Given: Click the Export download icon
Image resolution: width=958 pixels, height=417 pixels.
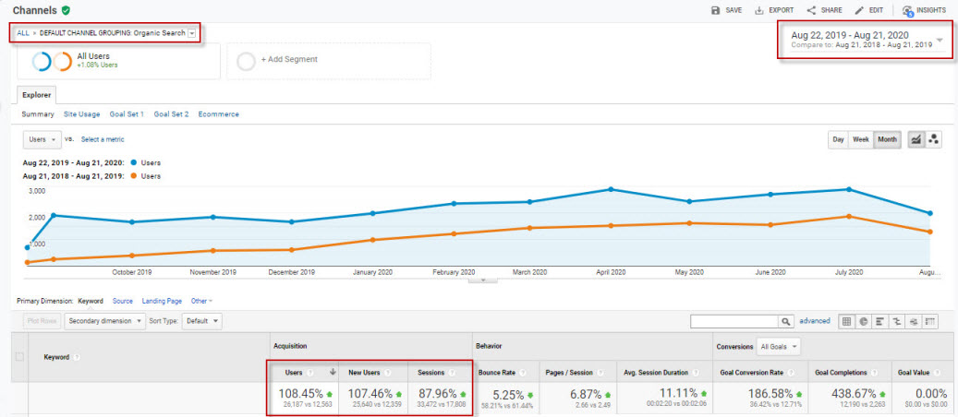Looking at the screenshot, I should [x=759, y=10].
